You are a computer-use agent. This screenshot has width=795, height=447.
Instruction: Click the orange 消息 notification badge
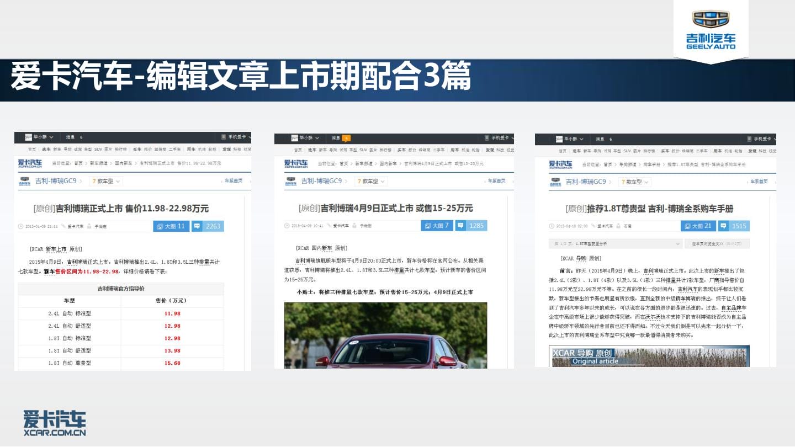346,138
